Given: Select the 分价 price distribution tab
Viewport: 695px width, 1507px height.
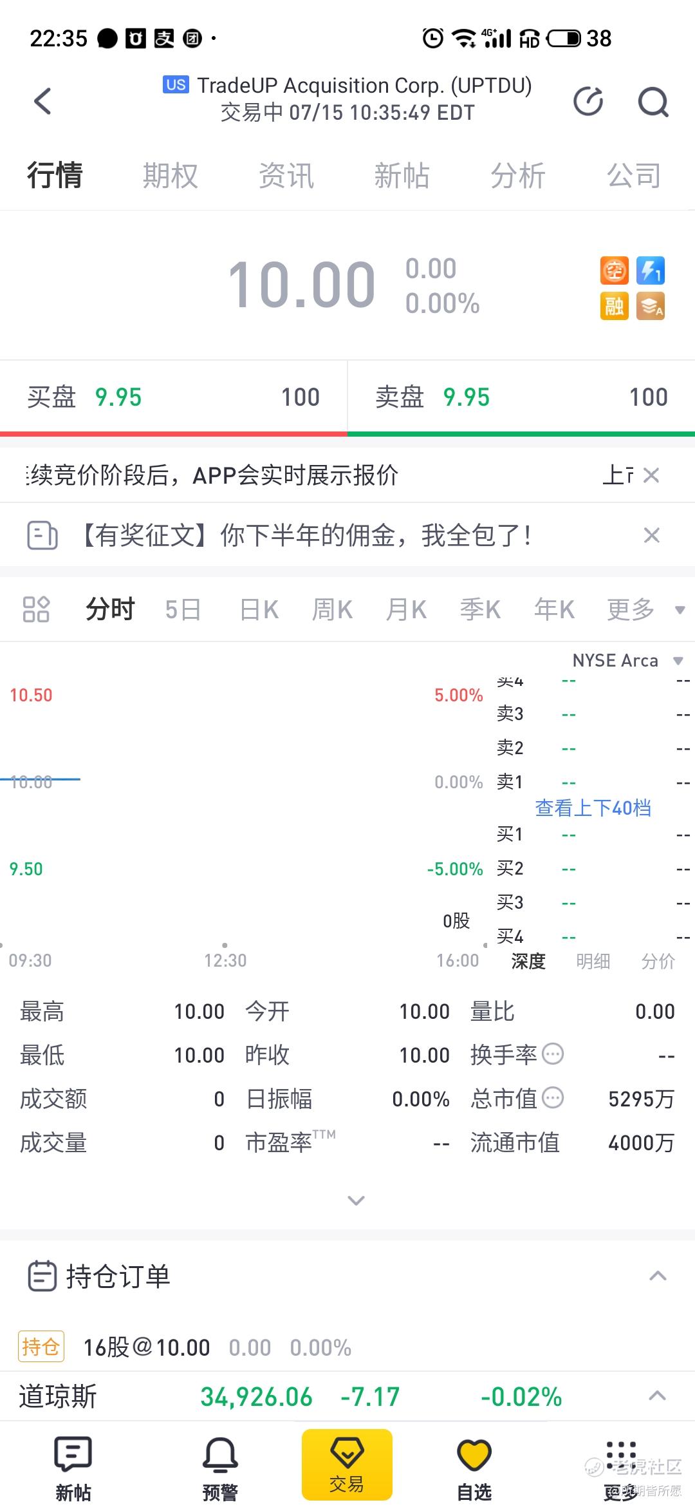Looking at the screenshot, I should pyautogui.click(x=658, y=962).
